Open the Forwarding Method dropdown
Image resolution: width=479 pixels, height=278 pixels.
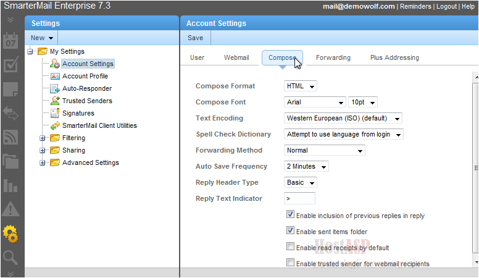325,150
